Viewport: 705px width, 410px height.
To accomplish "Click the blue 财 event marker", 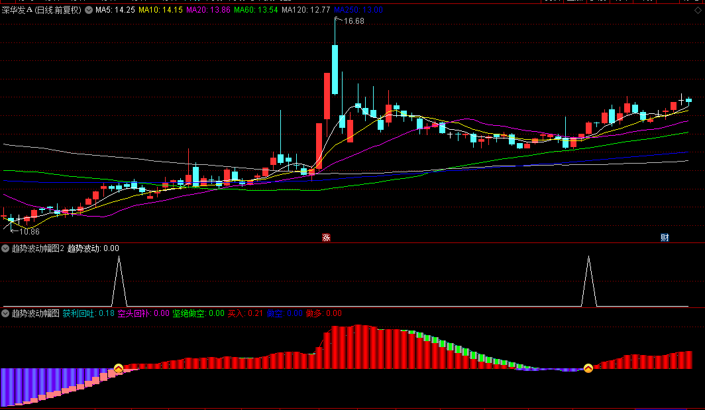I will (665, 237).
